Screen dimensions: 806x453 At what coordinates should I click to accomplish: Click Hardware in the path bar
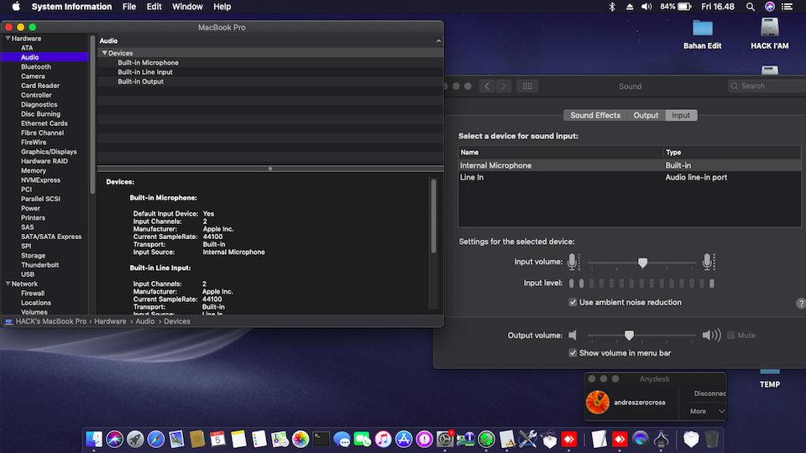[110, 321]
